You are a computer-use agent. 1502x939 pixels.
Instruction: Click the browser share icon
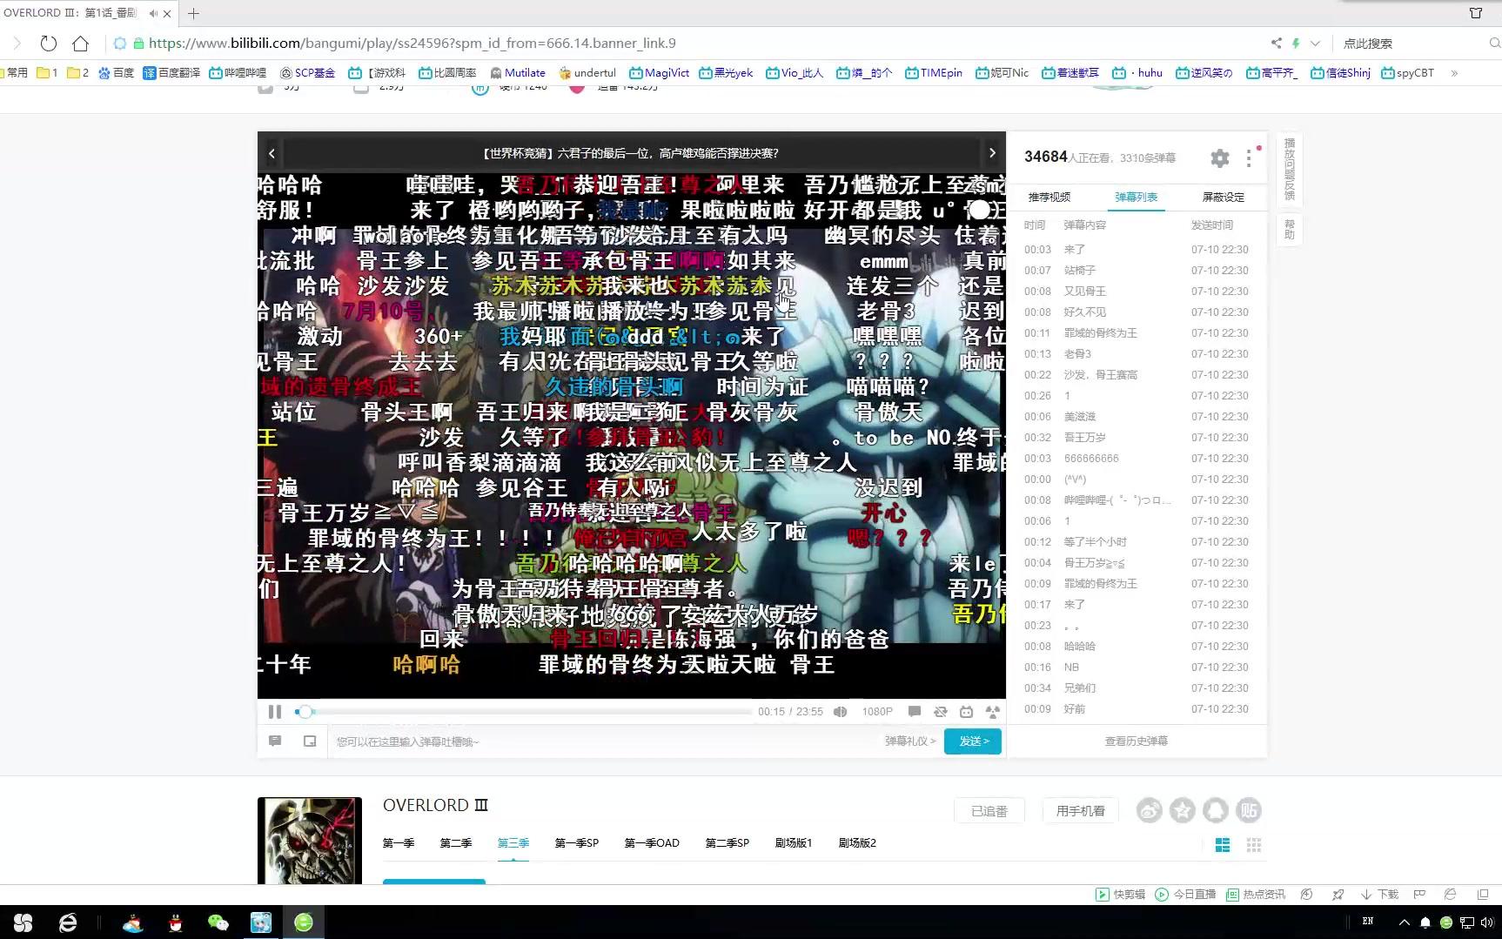click(1276, 44)
